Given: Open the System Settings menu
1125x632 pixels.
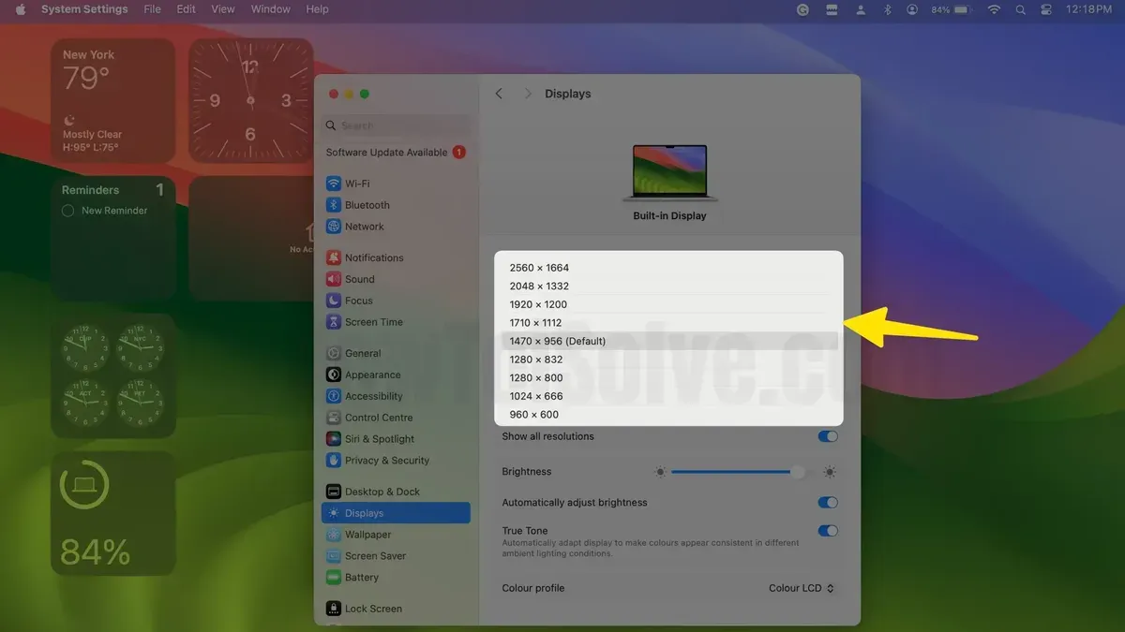Looking at the screenshot, I should pos(84,9).
